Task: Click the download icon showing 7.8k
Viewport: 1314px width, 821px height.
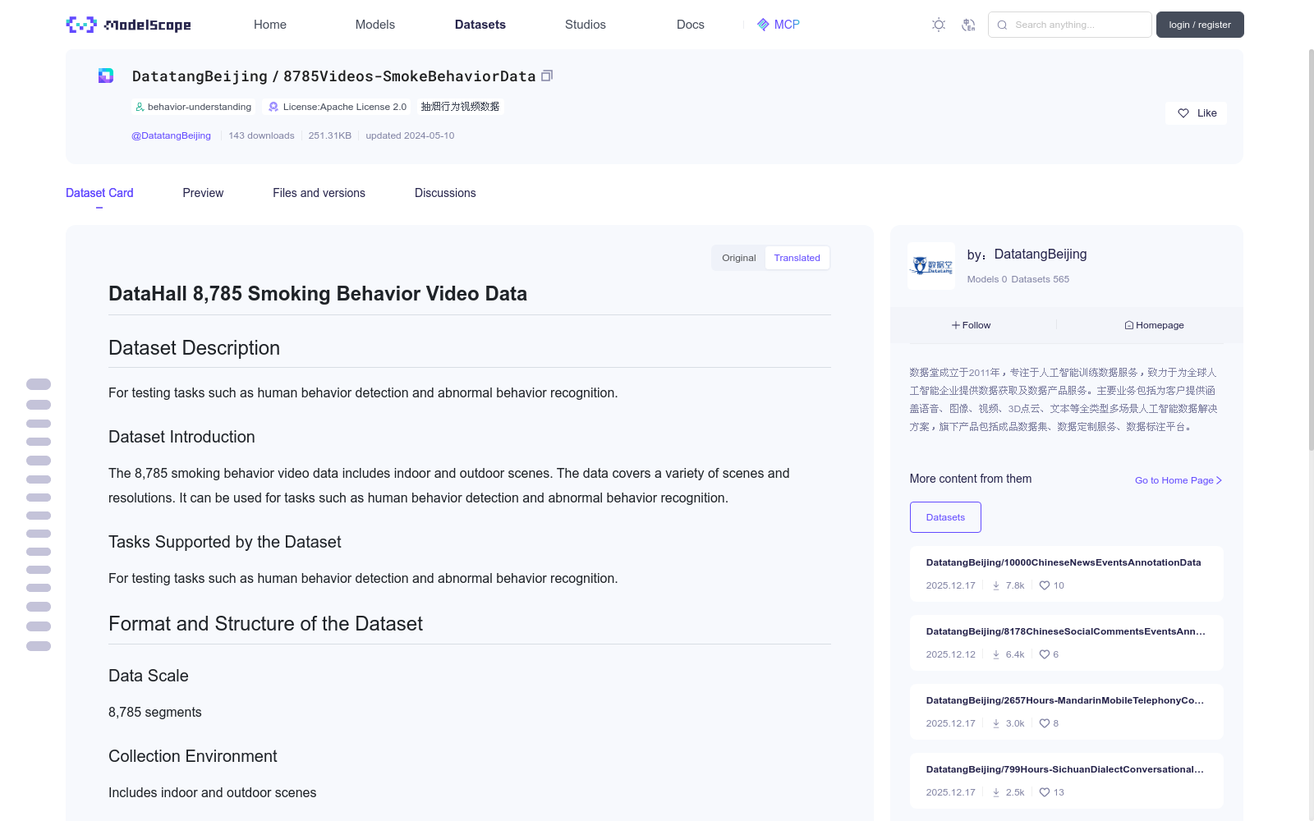Action: (996, 585)
